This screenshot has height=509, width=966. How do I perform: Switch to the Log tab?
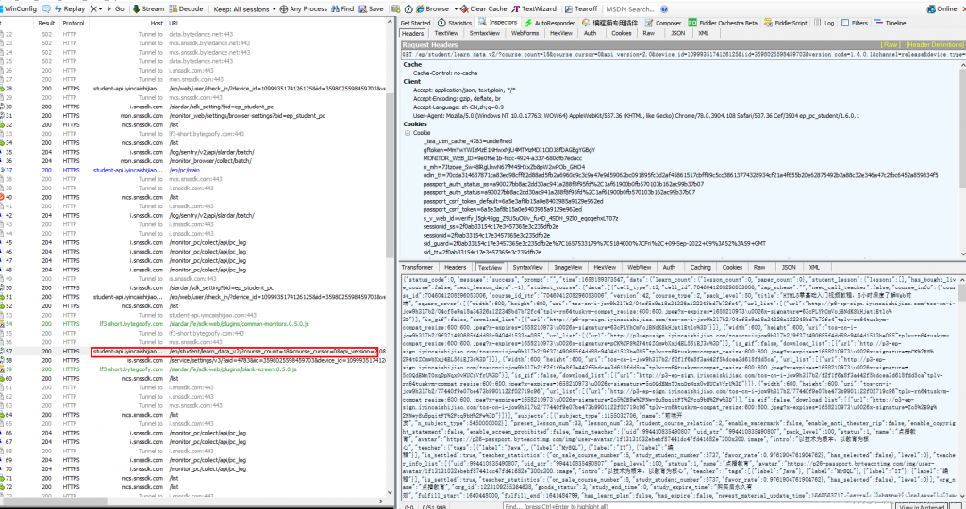coord(824,23)
